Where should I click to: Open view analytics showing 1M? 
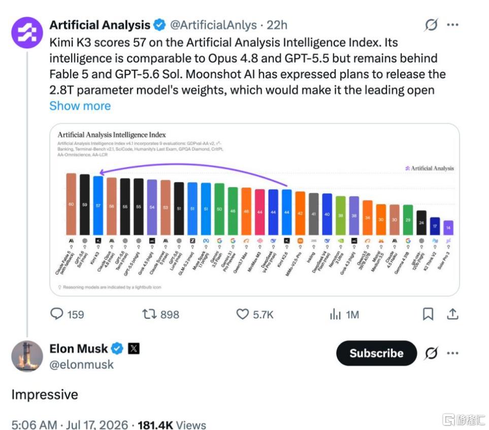click(x=335, y=314)
